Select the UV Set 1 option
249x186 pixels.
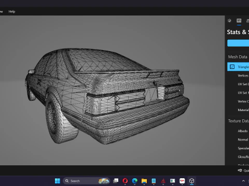pyautogui.click(x=243, y=93)
